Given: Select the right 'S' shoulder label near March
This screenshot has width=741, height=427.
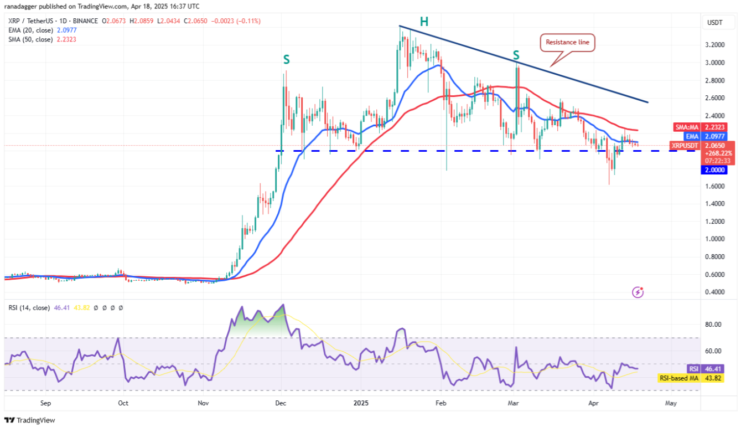Looking at the screenshot, I should pos(516,55).
